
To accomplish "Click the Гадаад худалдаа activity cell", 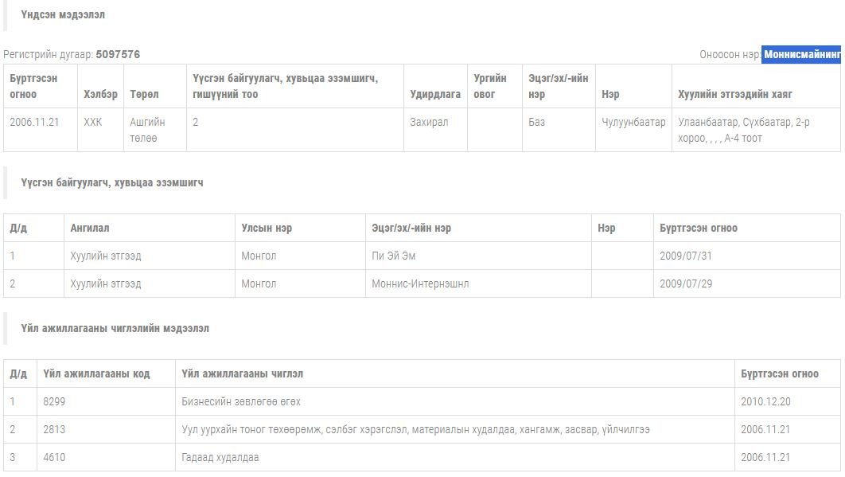I will 220,457.
